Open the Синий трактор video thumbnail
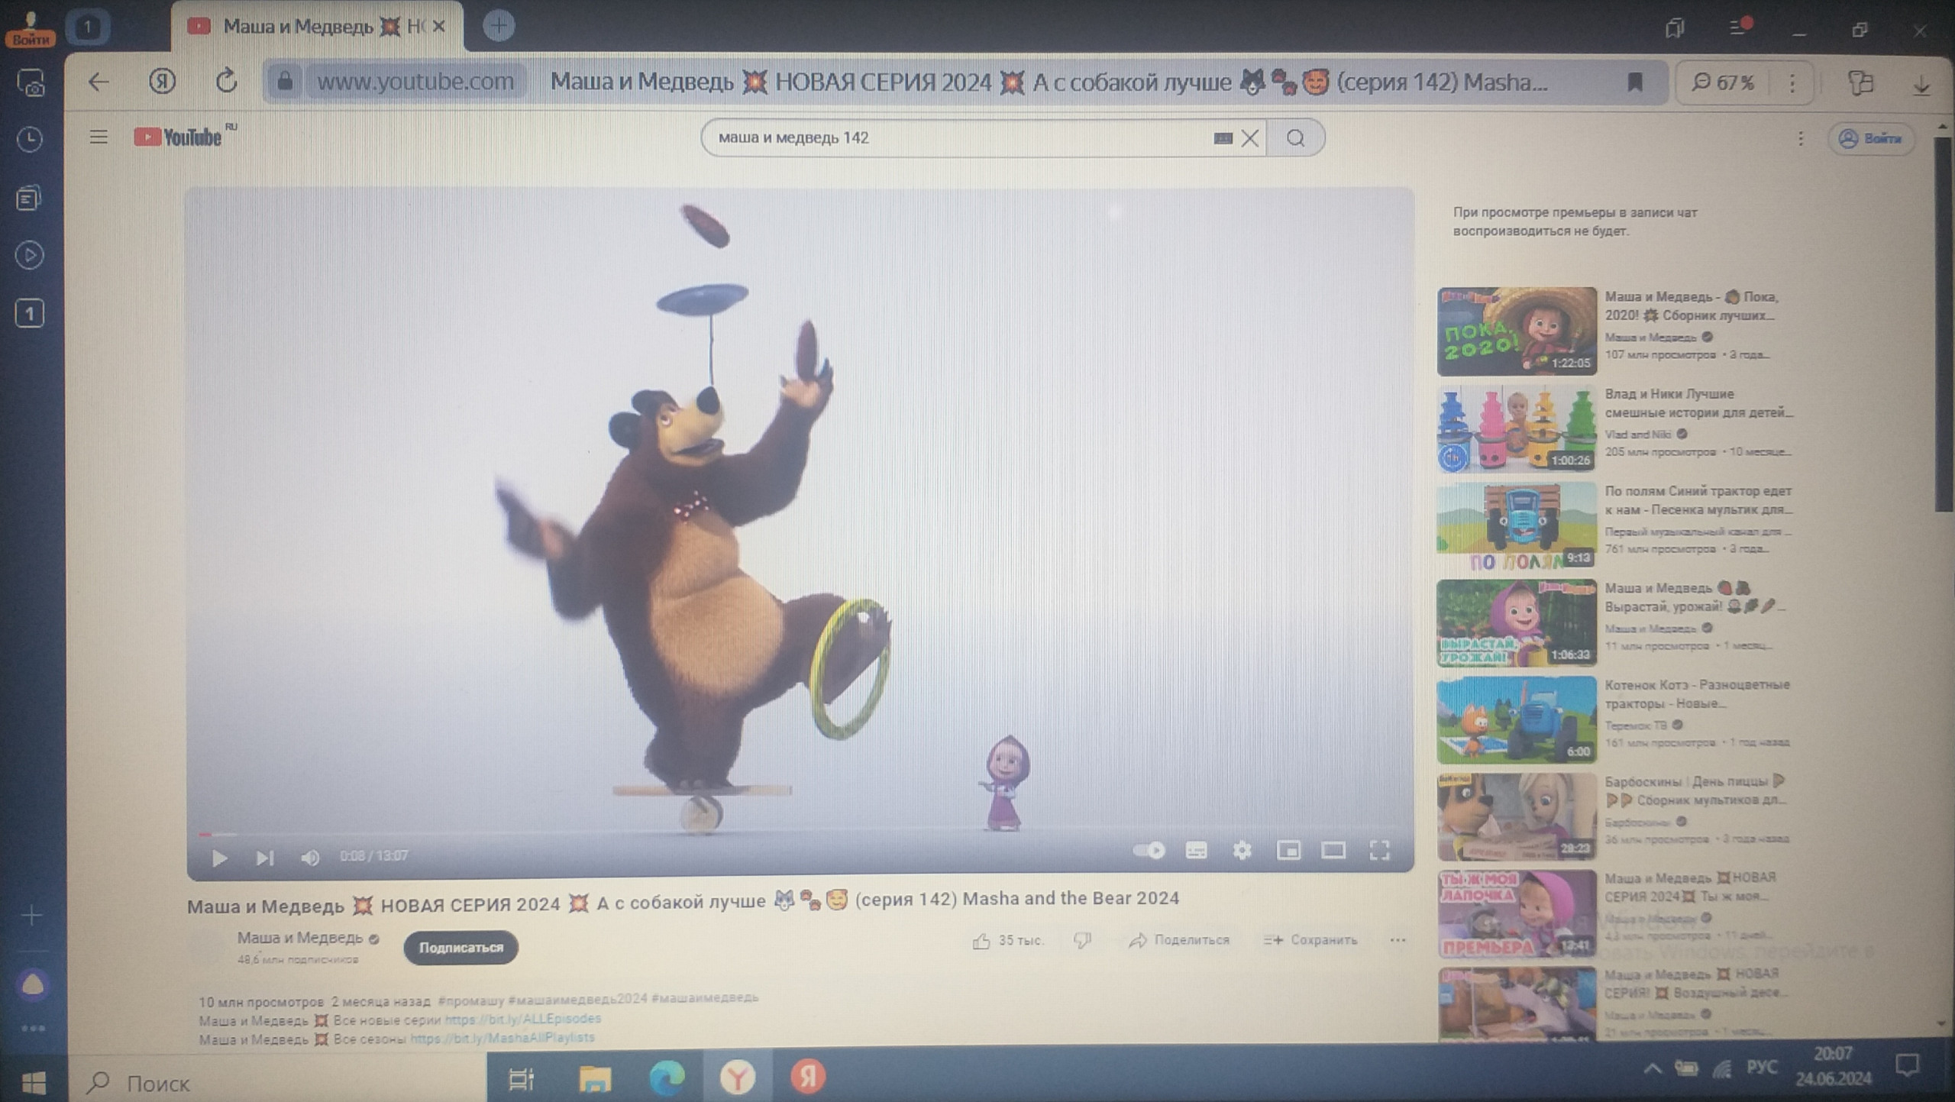 pos(1517,525)
